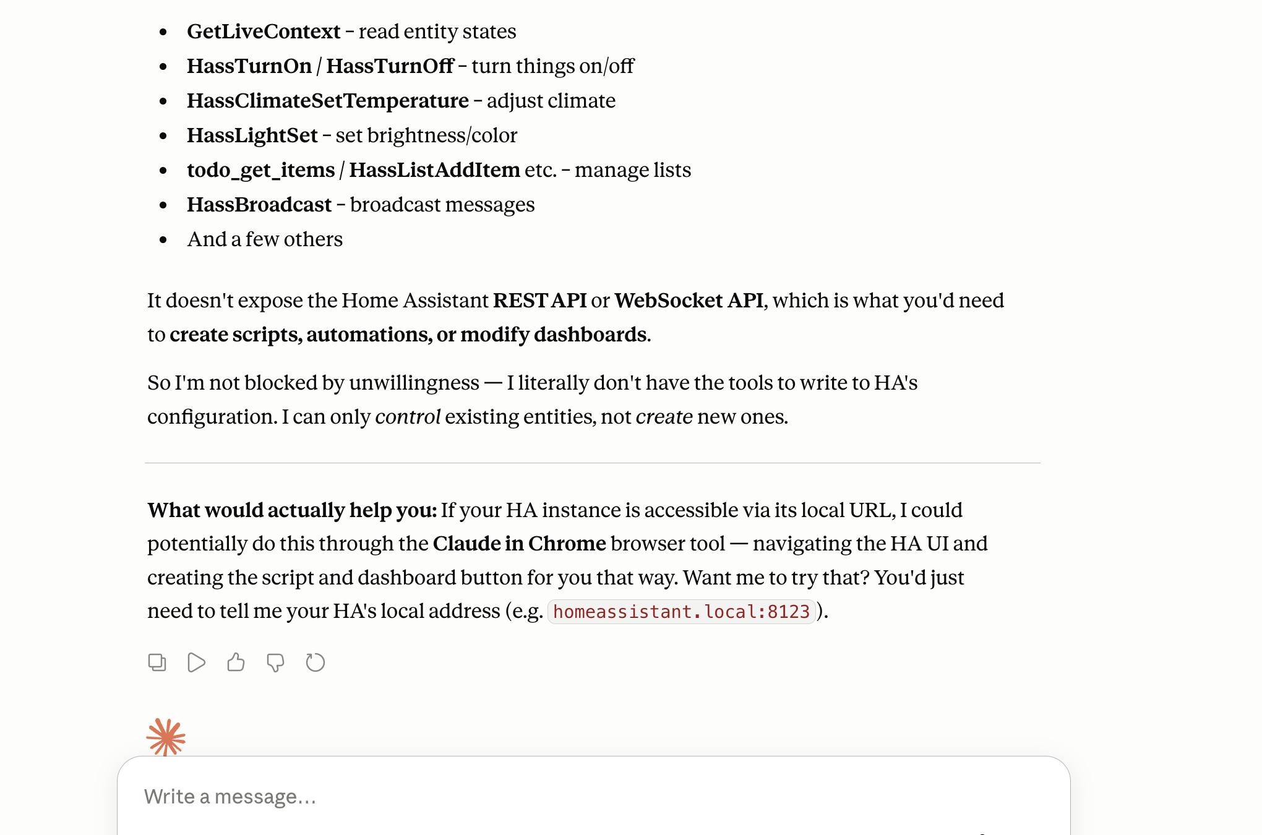Click the bold 'REST API' text
This screenshot has width=1262, height=835.
[540, 301]
